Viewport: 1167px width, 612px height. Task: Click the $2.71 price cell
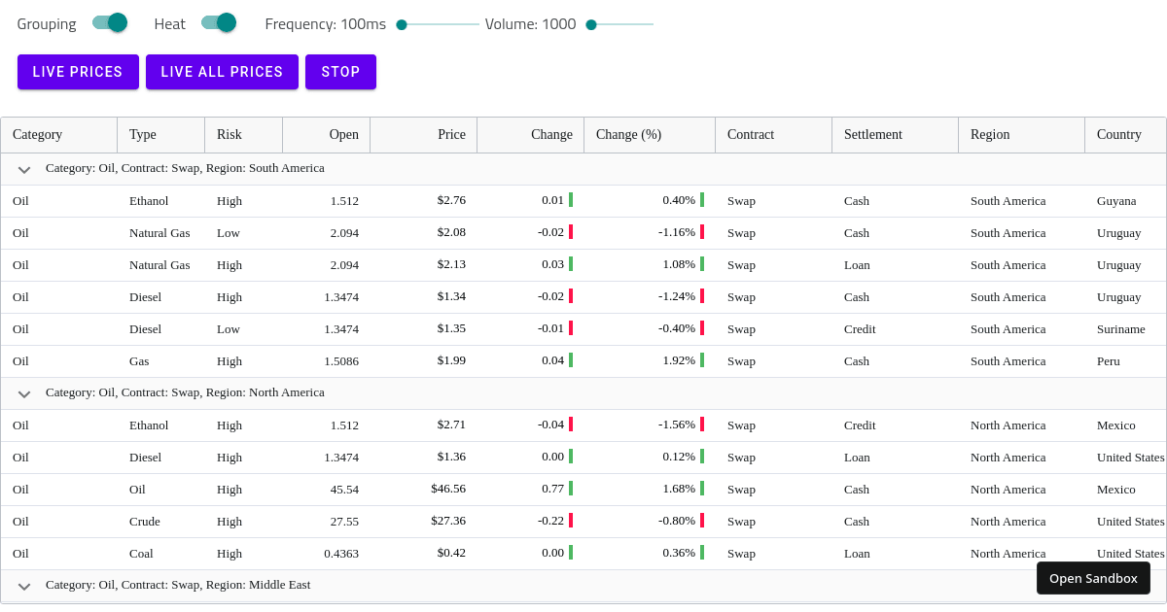pos(424,425)
